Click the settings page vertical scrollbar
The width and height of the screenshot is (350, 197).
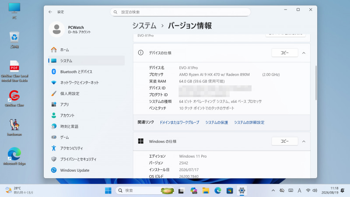[x=316, y=83]
